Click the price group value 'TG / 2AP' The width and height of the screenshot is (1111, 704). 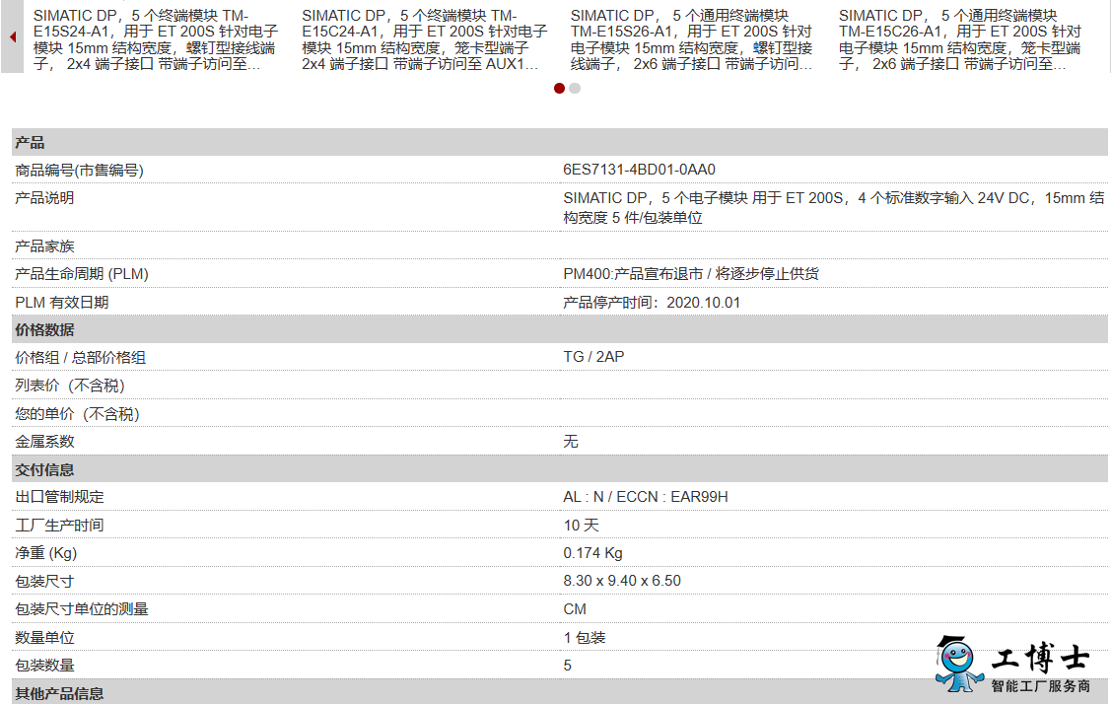tap(593, 357)
